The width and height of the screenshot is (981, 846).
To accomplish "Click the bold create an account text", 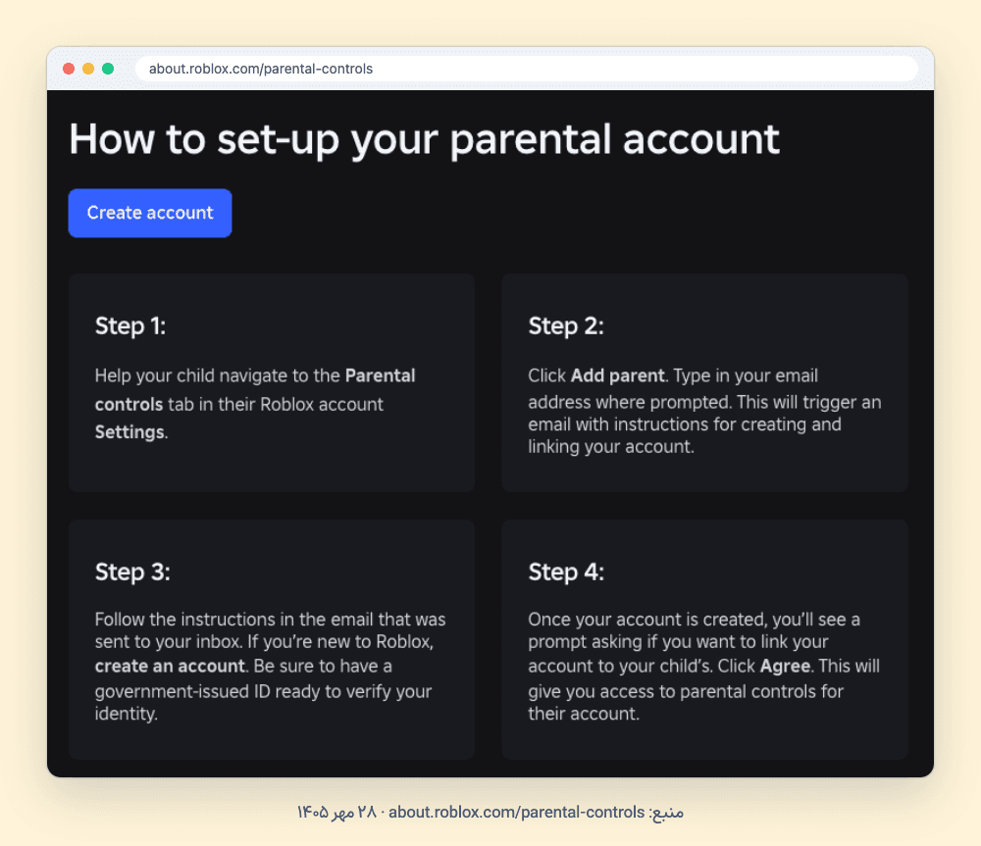I will pos(170,666).
